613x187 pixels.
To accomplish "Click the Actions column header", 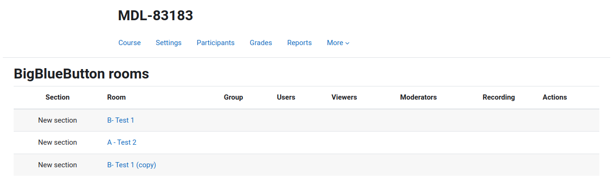I will 555,97.
